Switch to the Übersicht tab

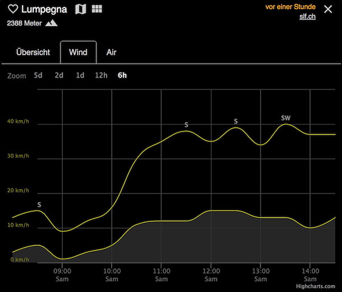(33, 52)
